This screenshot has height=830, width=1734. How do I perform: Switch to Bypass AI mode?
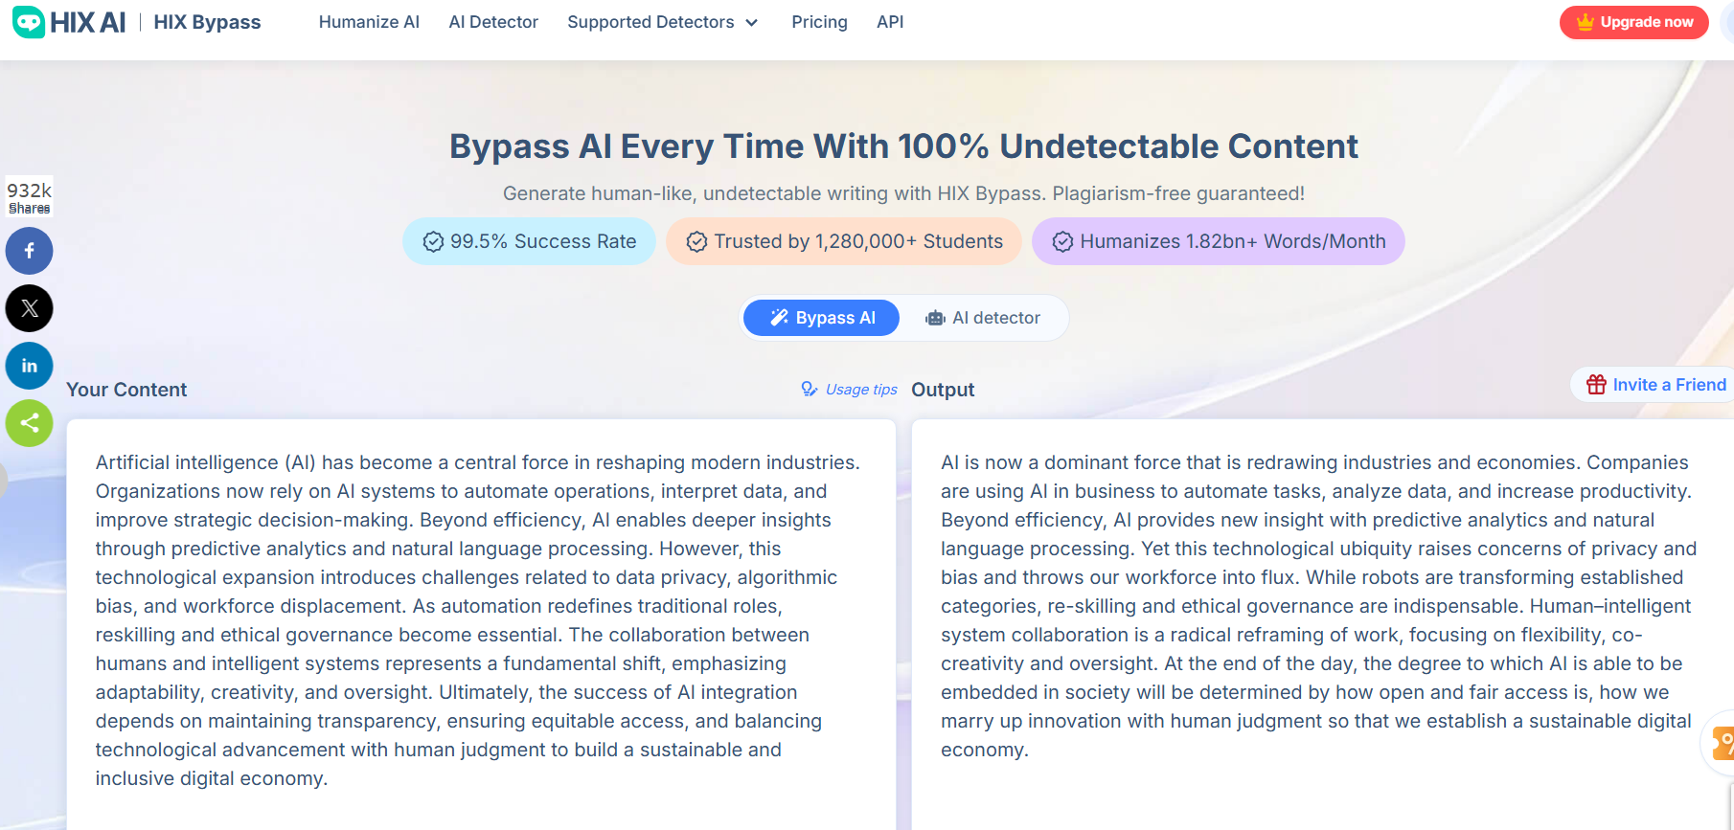(822, 318)
